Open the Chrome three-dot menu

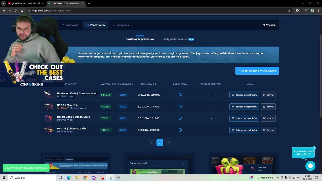pyautogui.click(x=318, y=11)
